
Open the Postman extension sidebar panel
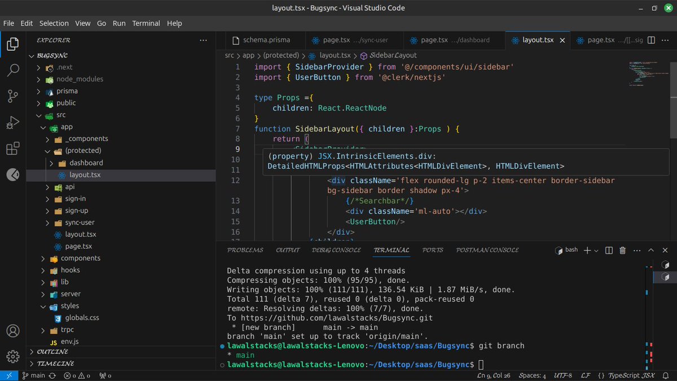click(12, 174)
